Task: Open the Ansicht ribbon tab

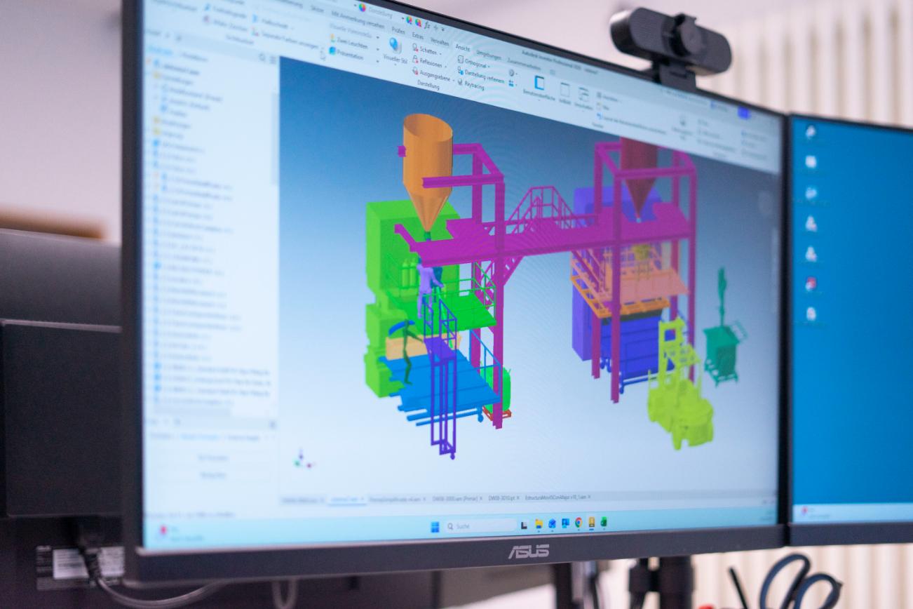Action: 462,47
